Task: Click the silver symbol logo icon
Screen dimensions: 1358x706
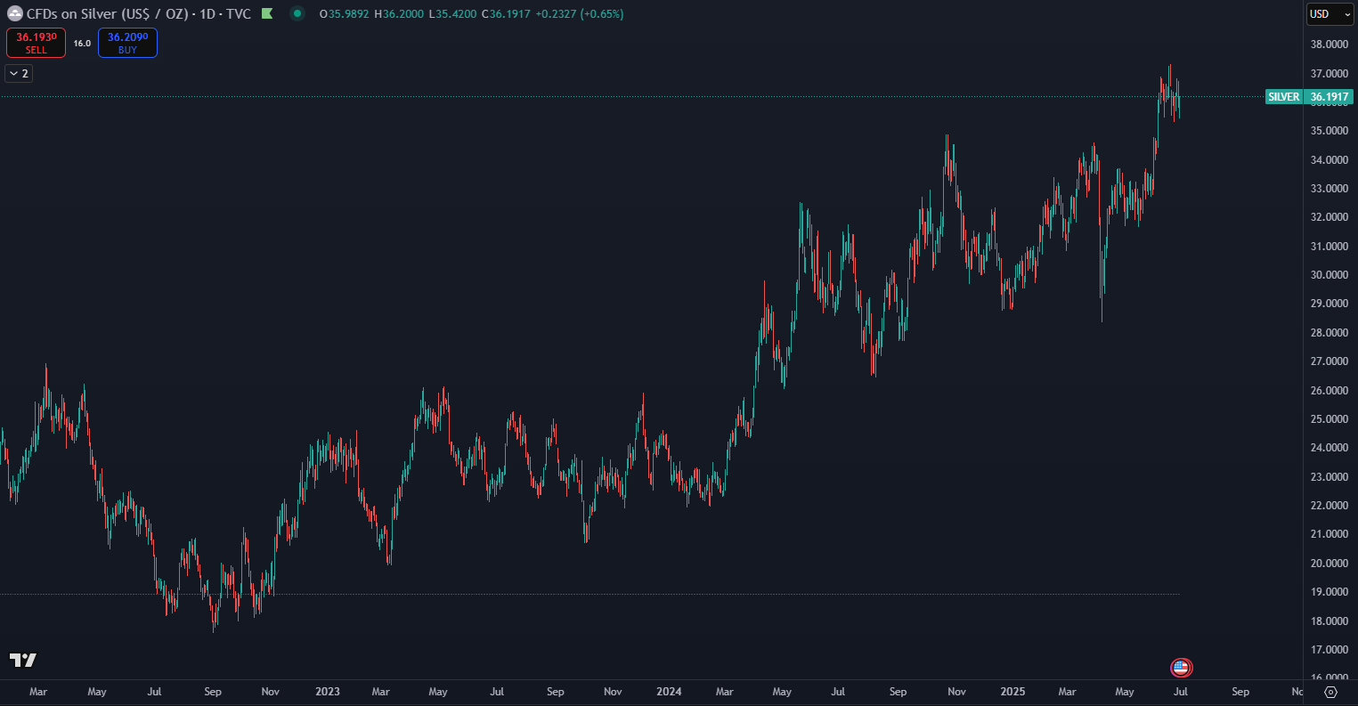Action: click(15, 14)
